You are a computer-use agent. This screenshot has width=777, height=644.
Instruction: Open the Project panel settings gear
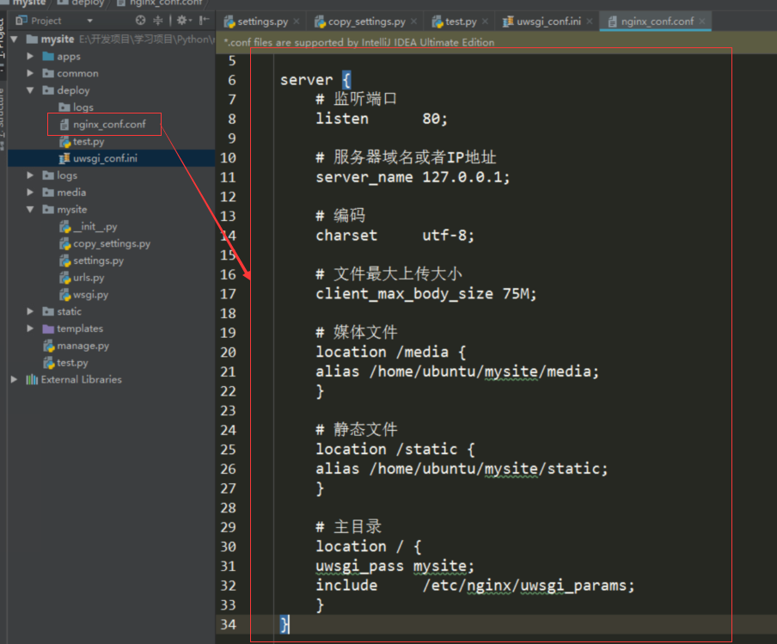point(182,21)
